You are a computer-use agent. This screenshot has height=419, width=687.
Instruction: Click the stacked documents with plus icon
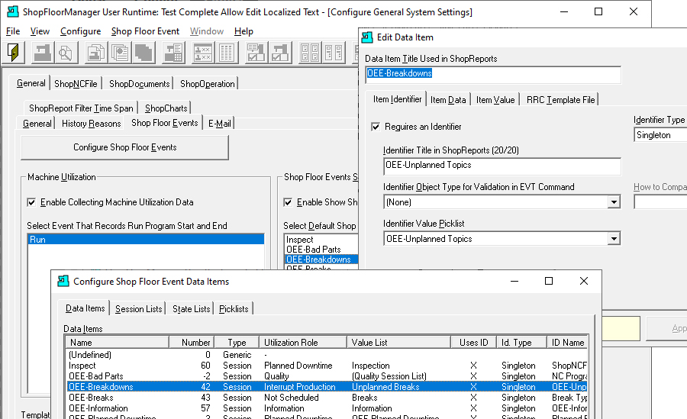click(120, 53)
